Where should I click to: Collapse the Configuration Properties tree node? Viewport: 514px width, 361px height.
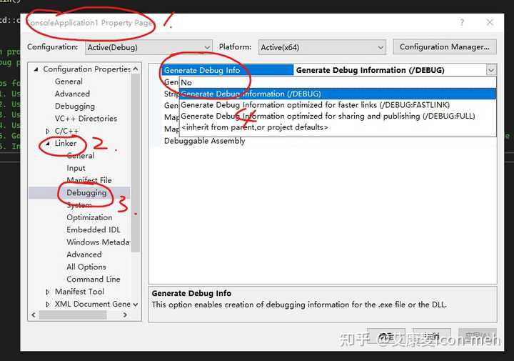coord(36,69)
